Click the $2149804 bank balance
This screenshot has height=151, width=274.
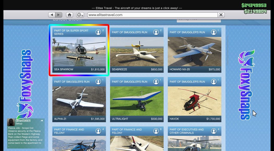pyautogui.click(x=255, y=11)
